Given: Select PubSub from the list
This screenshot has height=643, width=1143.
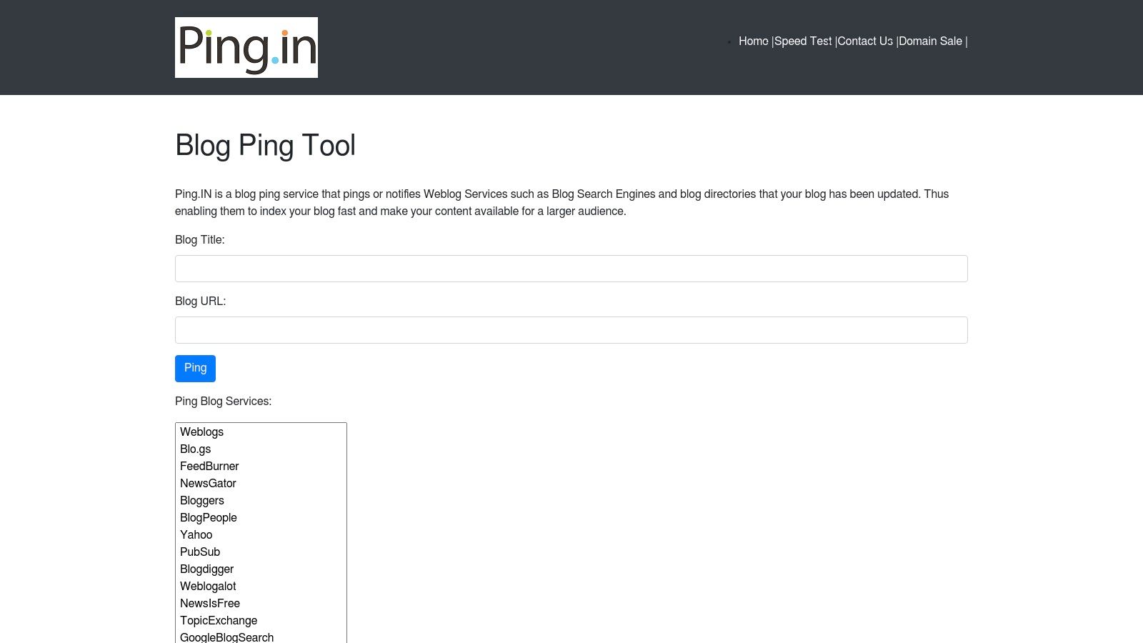Looking at the screenshot, I should [200, 552].
